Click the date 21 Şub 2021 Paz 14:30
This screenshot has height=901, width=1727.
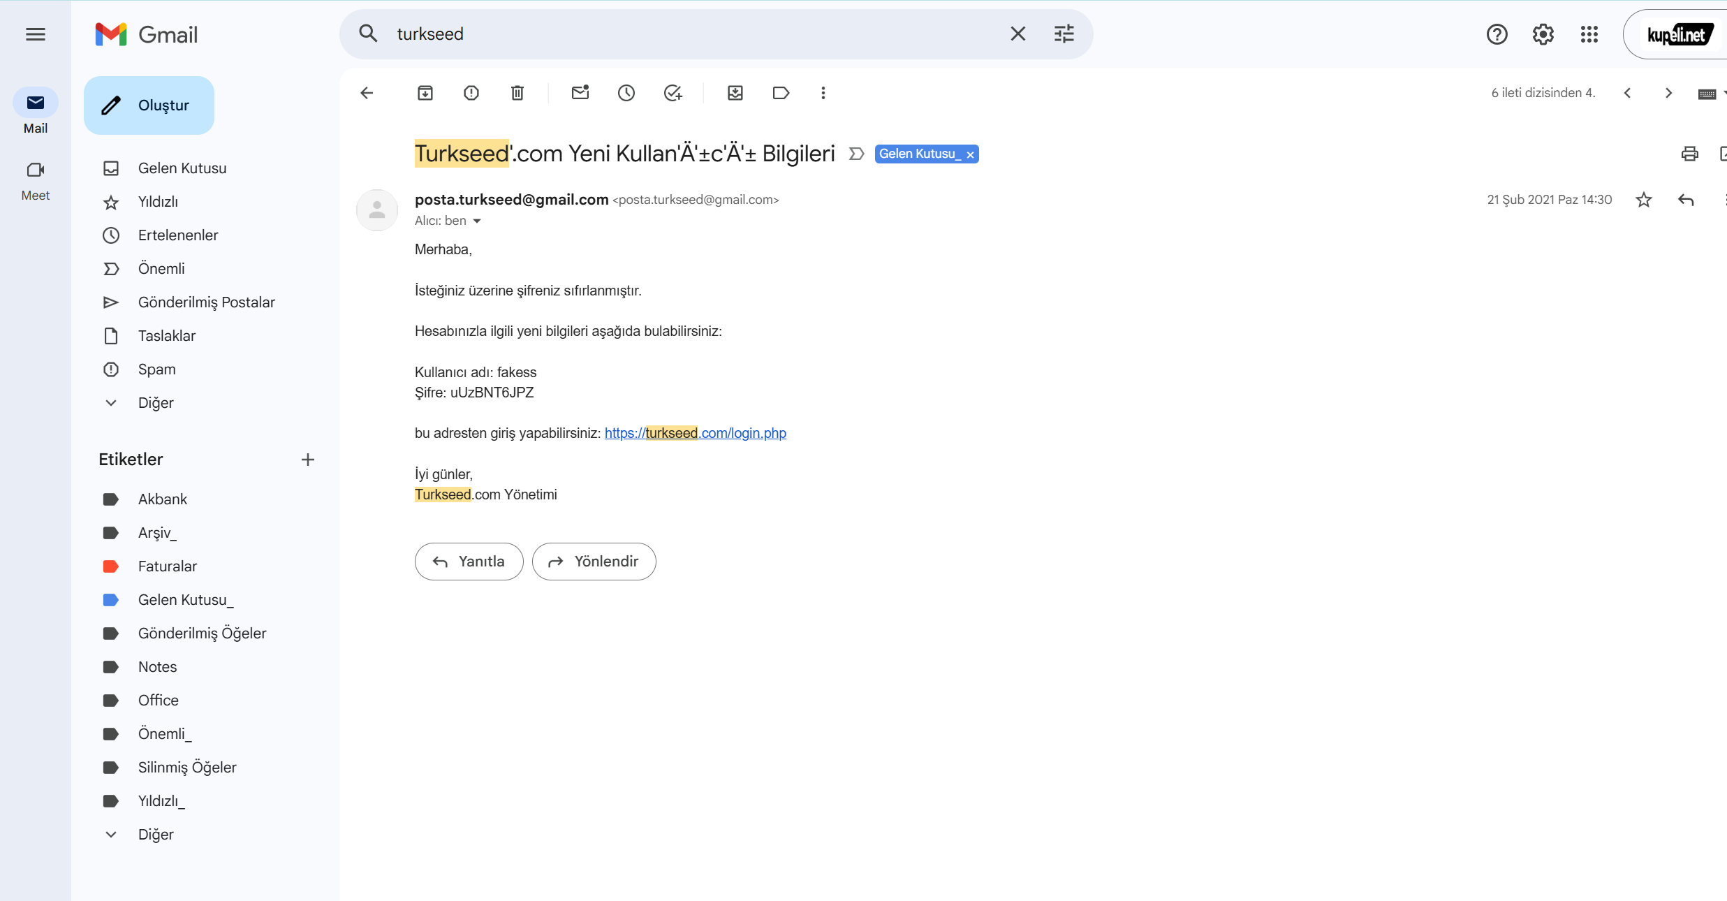pyautogui.click(x=1549, y=200)
